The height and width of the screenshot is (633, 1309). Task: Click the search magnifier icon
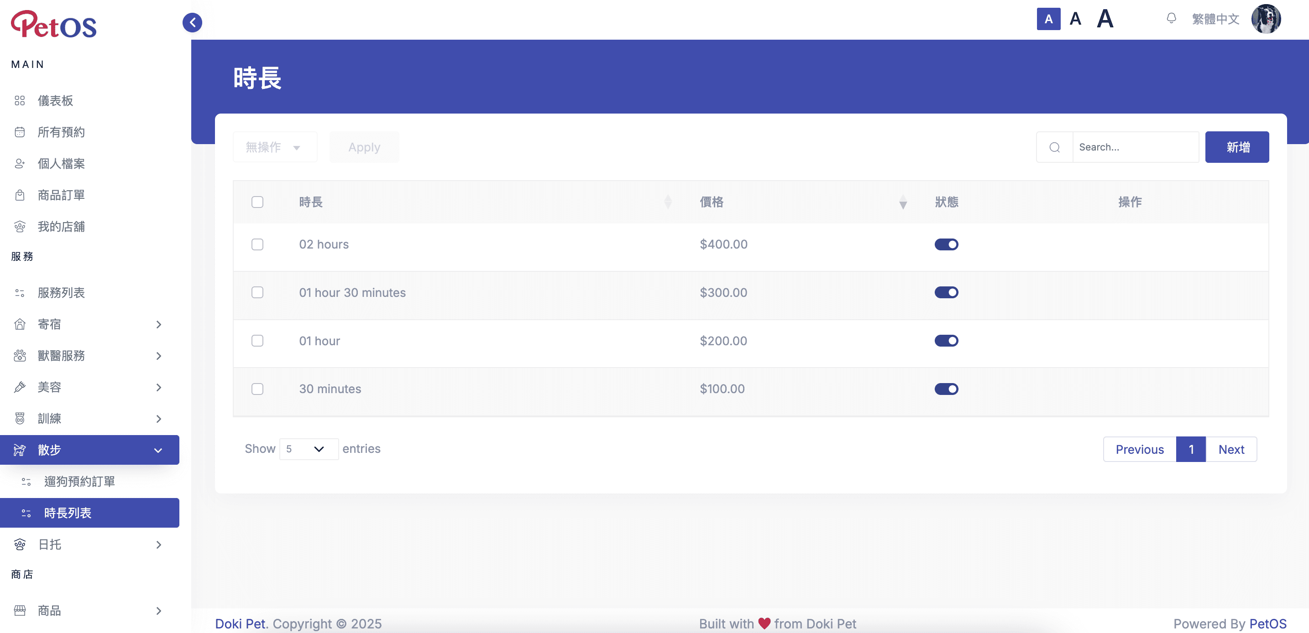[x=1054, y=147]
